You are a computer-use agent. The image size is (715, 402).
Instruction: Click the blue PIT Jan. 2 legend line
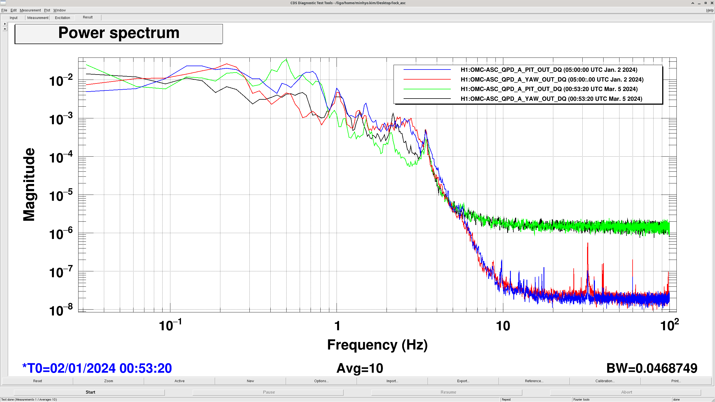pos(427,70)
